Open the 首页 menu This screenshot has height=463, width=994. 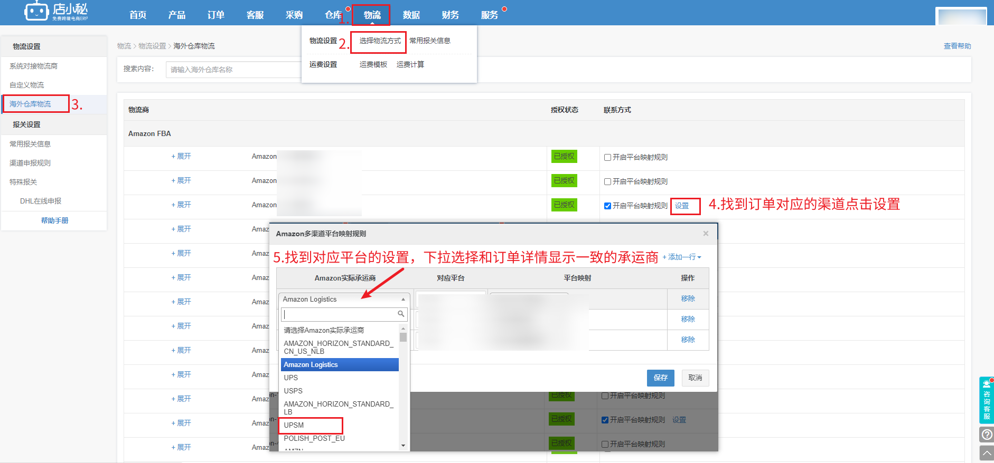pos(138,15)
